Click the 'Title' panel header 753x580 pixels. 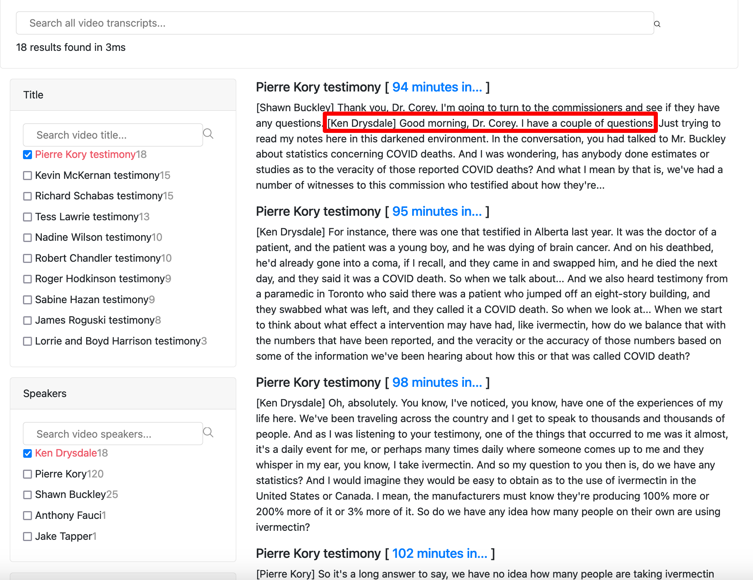tap(123, 95)
